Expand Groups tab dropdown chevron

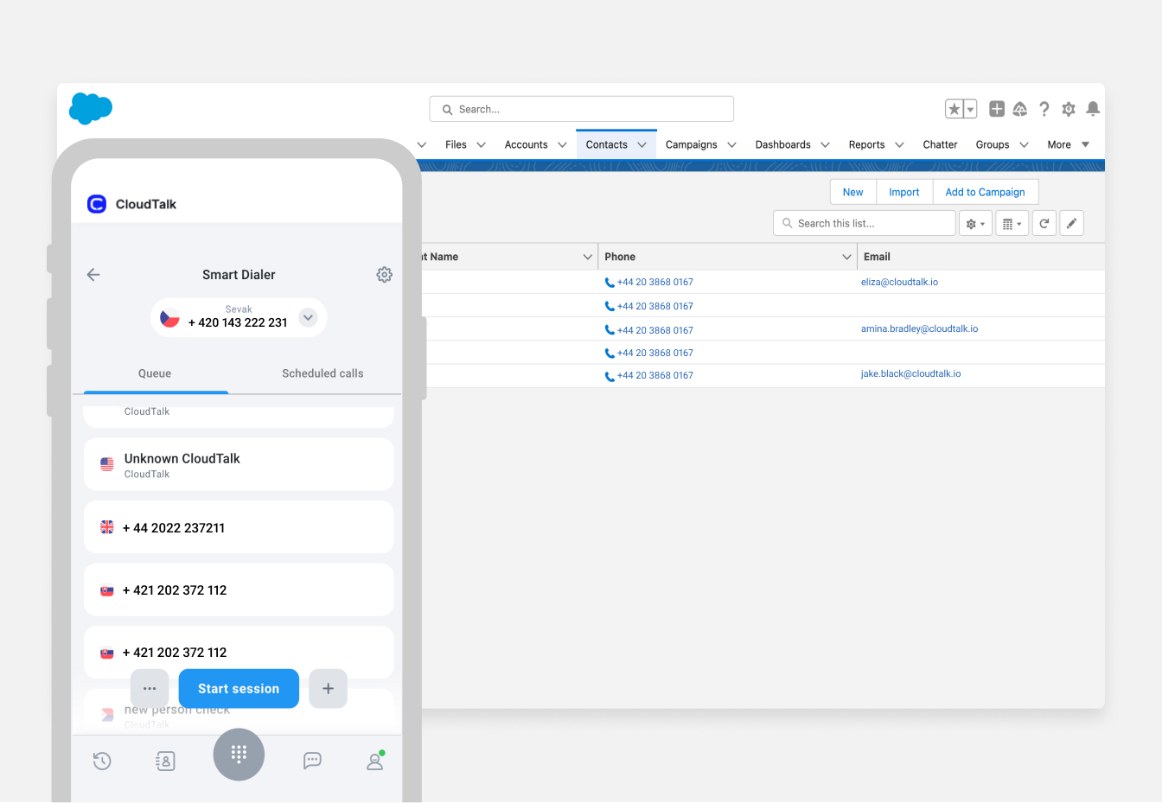pyautogui.click(x=1024, y=145)
